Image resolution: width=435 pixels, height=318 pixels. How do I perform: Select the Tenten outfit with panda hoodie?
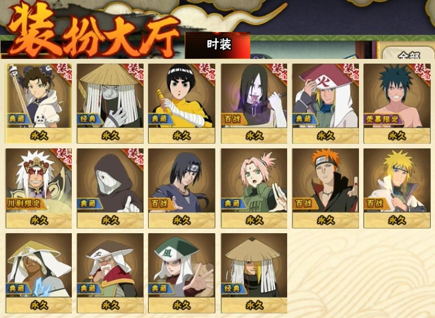coord(39,103)
